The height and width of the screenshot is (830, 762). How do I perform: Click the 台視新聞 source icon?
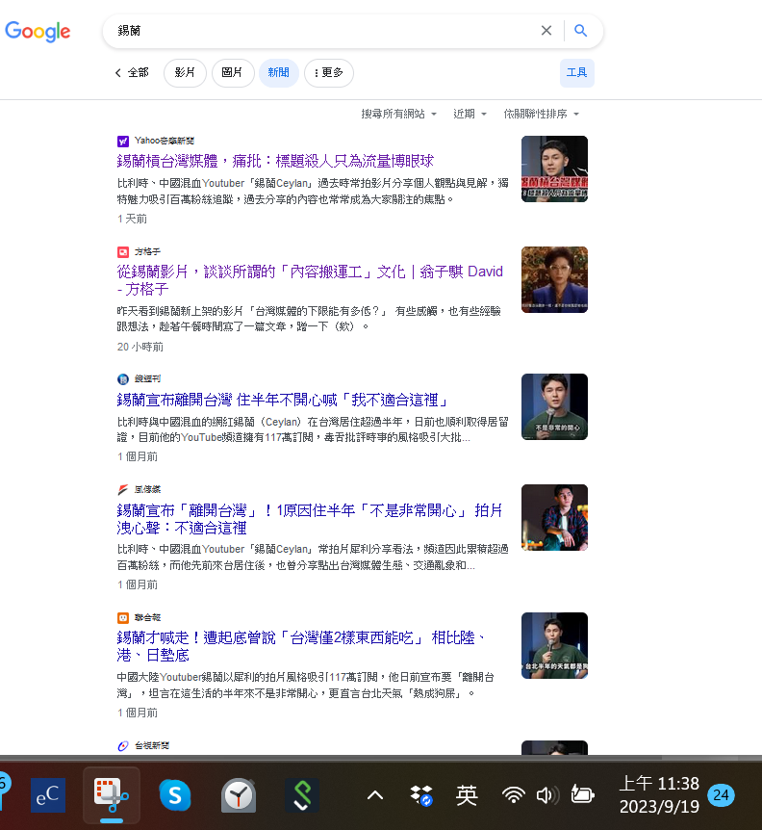pyautogui.click(x=123, y=746)
